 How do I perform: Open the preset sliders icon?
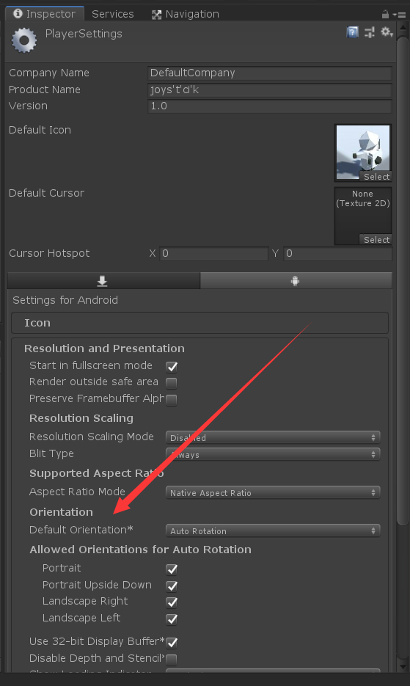coord(370,32)
